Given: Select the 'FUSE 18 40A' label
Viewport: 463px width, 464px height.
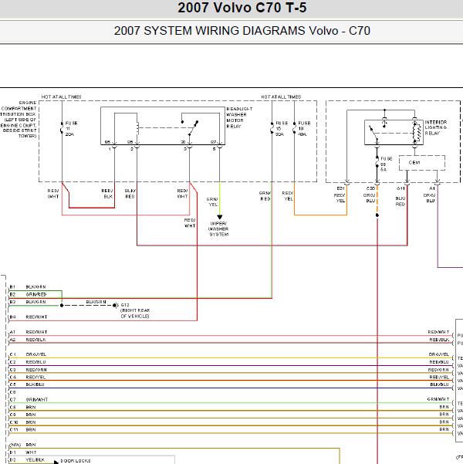Looking at the screenshot, I should coord(304,129).
